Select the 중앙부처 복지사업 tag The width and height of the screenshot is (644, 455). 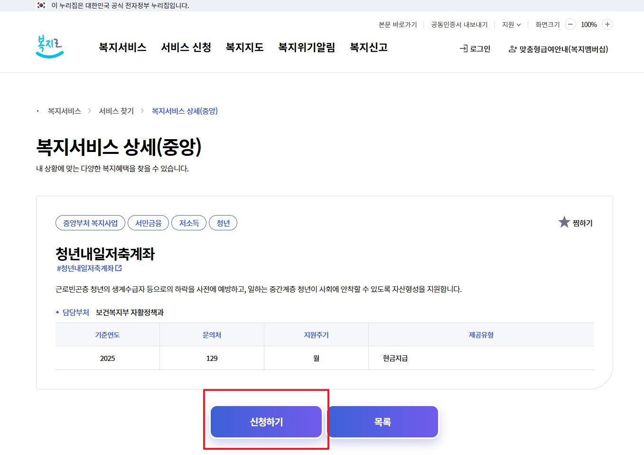click(x=90, y=223)
